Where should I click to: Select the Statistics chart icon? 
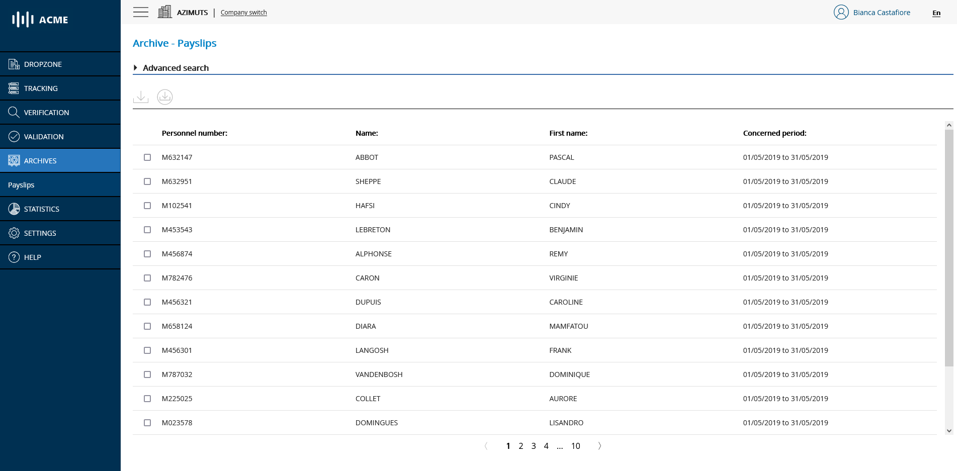pos(14,209)
